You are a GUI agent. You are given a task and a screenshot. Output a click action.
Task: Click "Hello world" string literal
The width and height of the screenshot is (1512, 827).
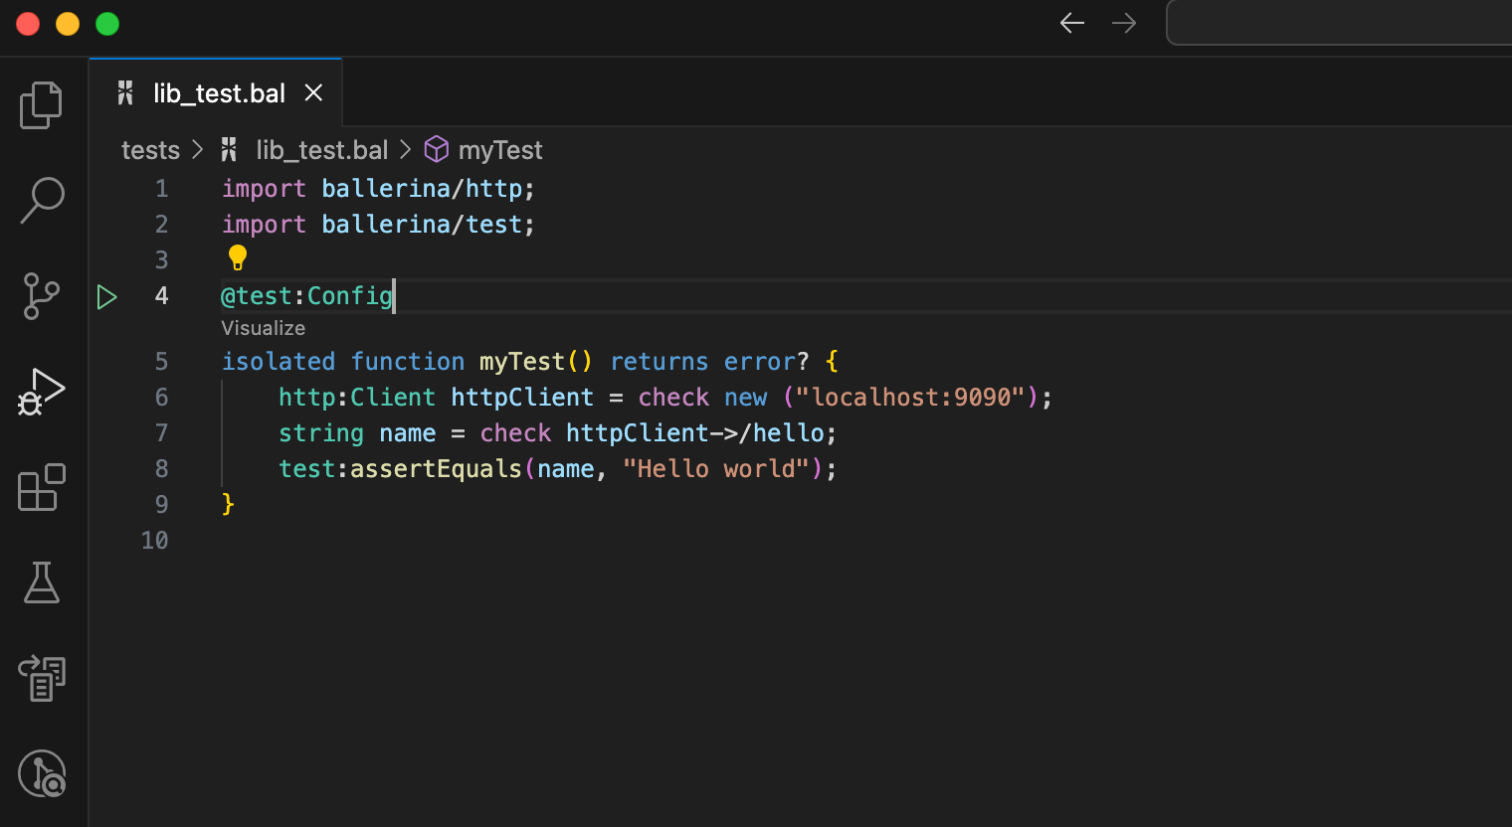coord(716,469)
